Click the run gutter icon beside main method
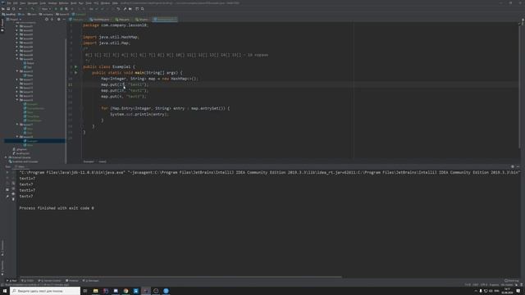Viewport: 525px width, 295px height. pos(76,73)
